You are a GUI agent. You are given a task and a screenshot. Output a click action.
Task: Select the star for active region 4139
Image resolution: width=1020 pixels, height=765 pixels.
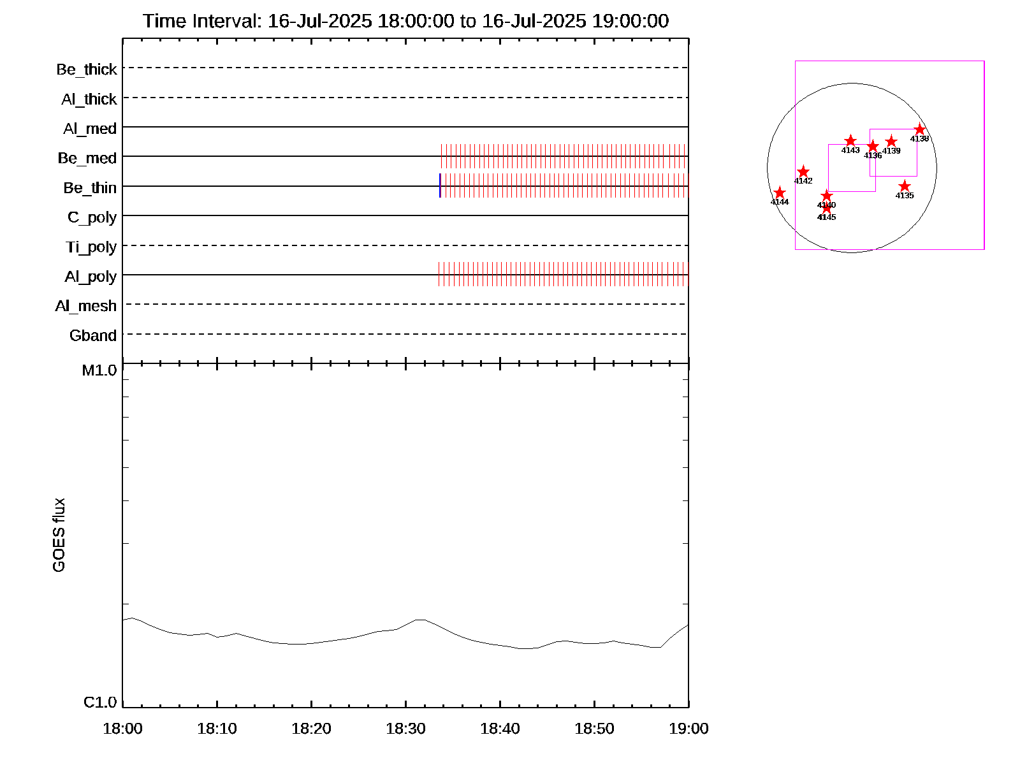[891, 142]
